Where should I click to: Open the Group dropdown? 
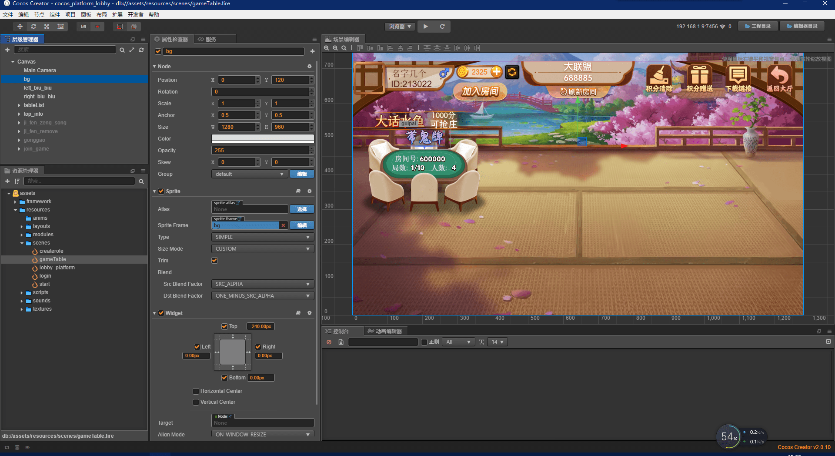(x=249, y=174)
